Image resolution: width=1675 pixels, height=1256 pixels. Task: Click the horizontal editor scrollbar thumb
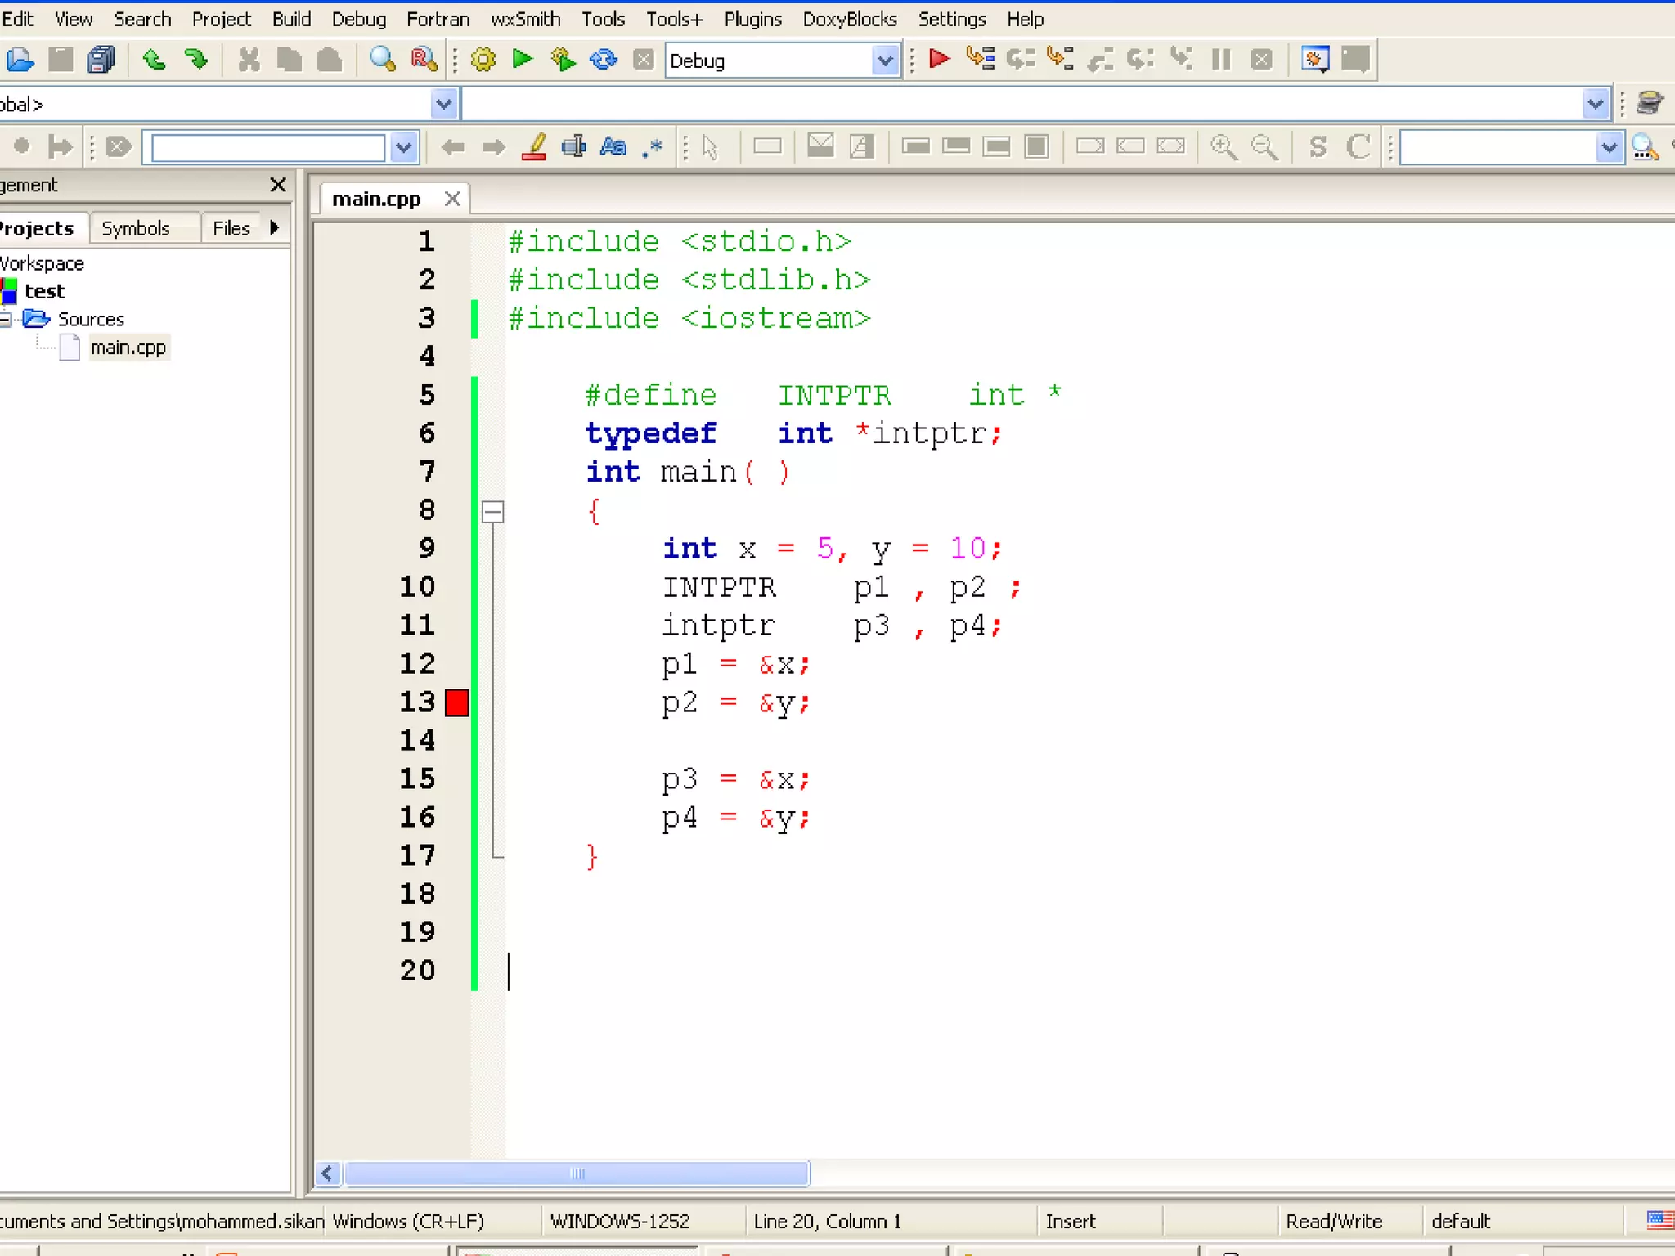pyautogui.click(x=577, y=1173)
